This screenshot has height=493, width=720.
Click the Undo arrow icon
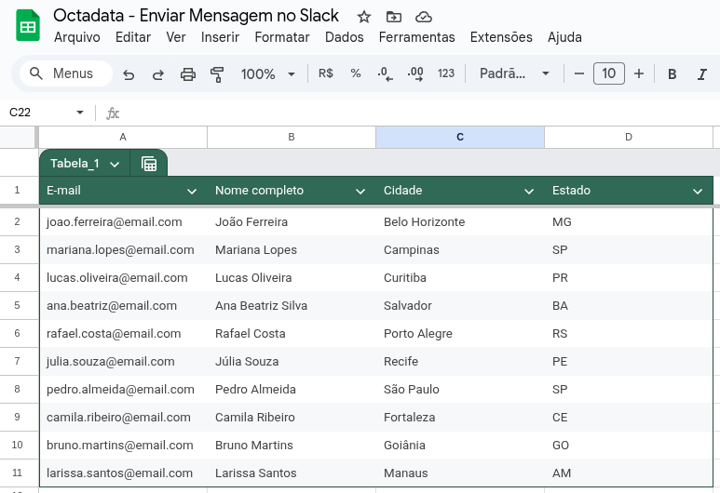tap(129, 73)
